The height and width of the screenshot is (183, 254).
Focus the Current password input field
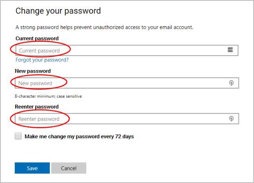[x=119, y=50]
